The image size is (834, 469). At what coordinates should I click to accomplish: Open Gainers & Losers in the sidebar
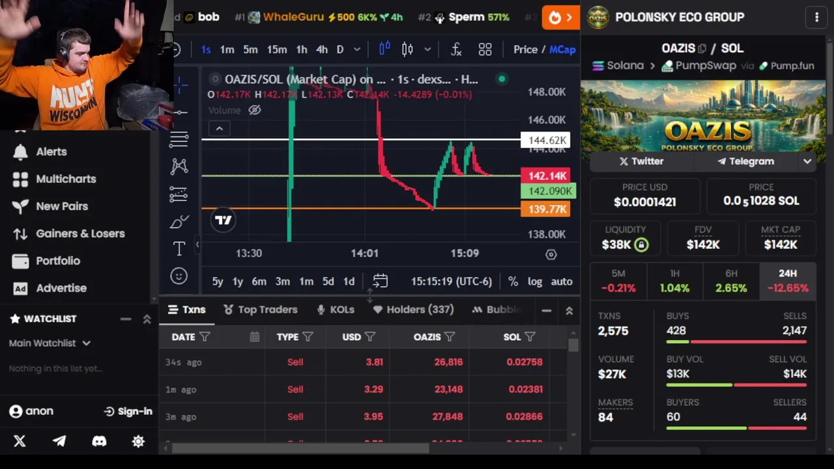[x=68, y=234]
